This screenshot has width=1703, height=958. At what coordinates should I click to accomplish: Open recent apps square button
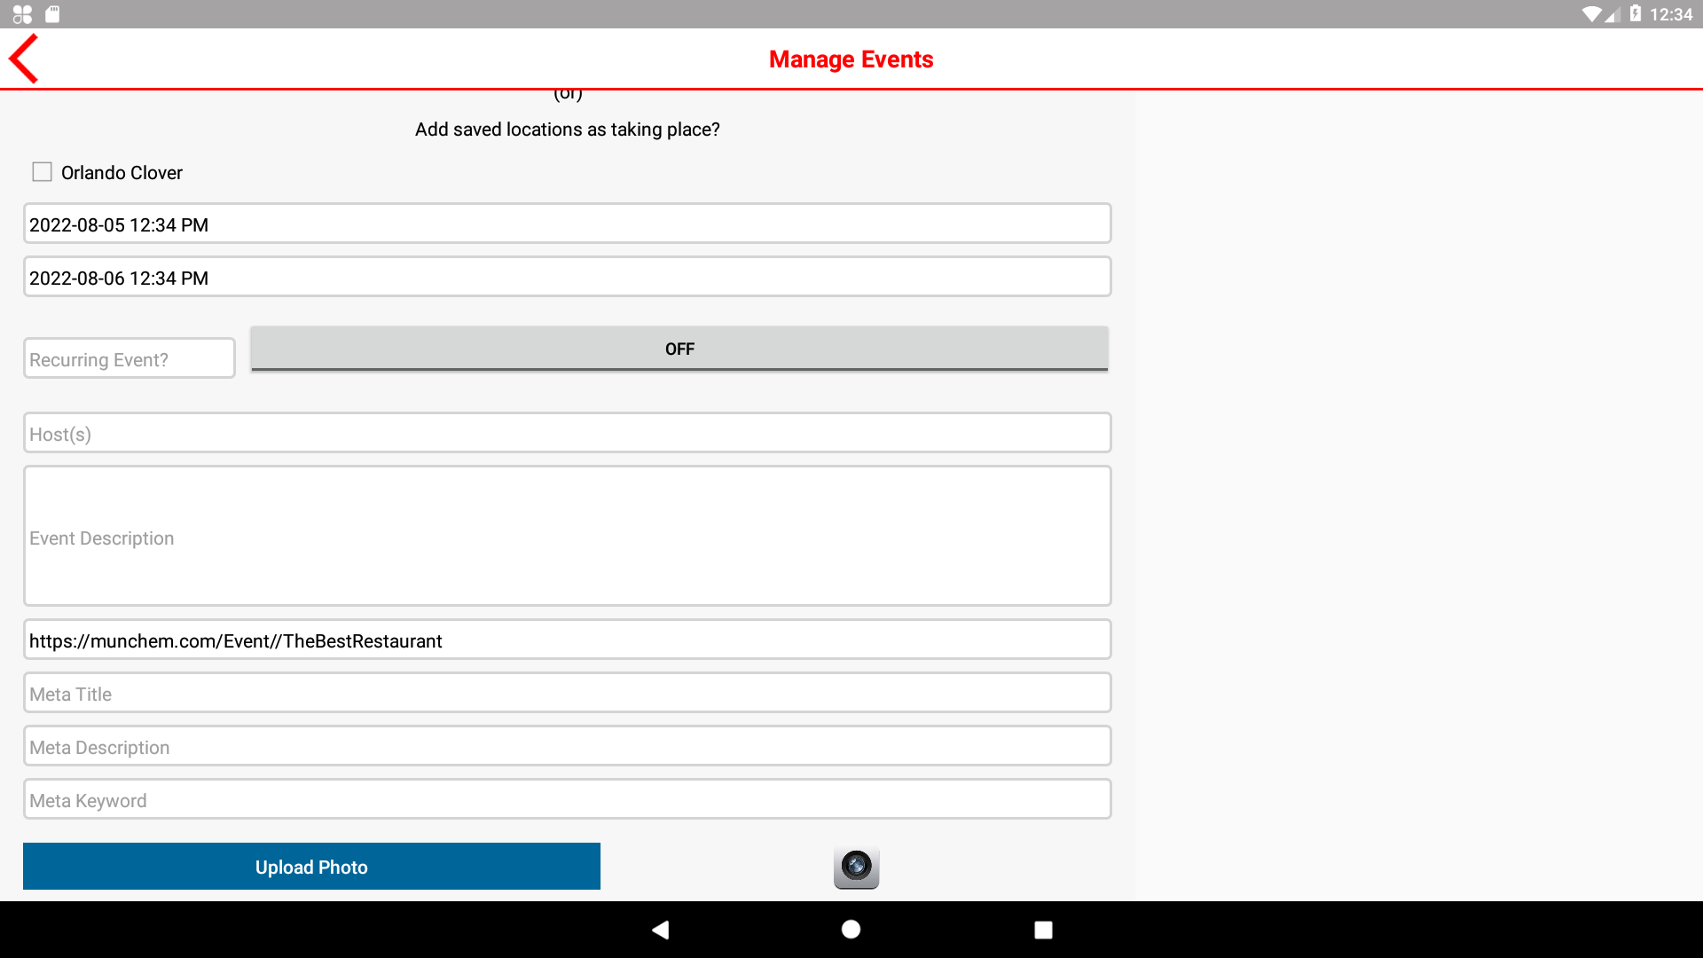click(1043, 930)
